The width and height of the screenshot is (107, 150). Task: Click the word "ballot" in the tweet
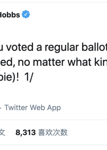click(x=94, y=47)
